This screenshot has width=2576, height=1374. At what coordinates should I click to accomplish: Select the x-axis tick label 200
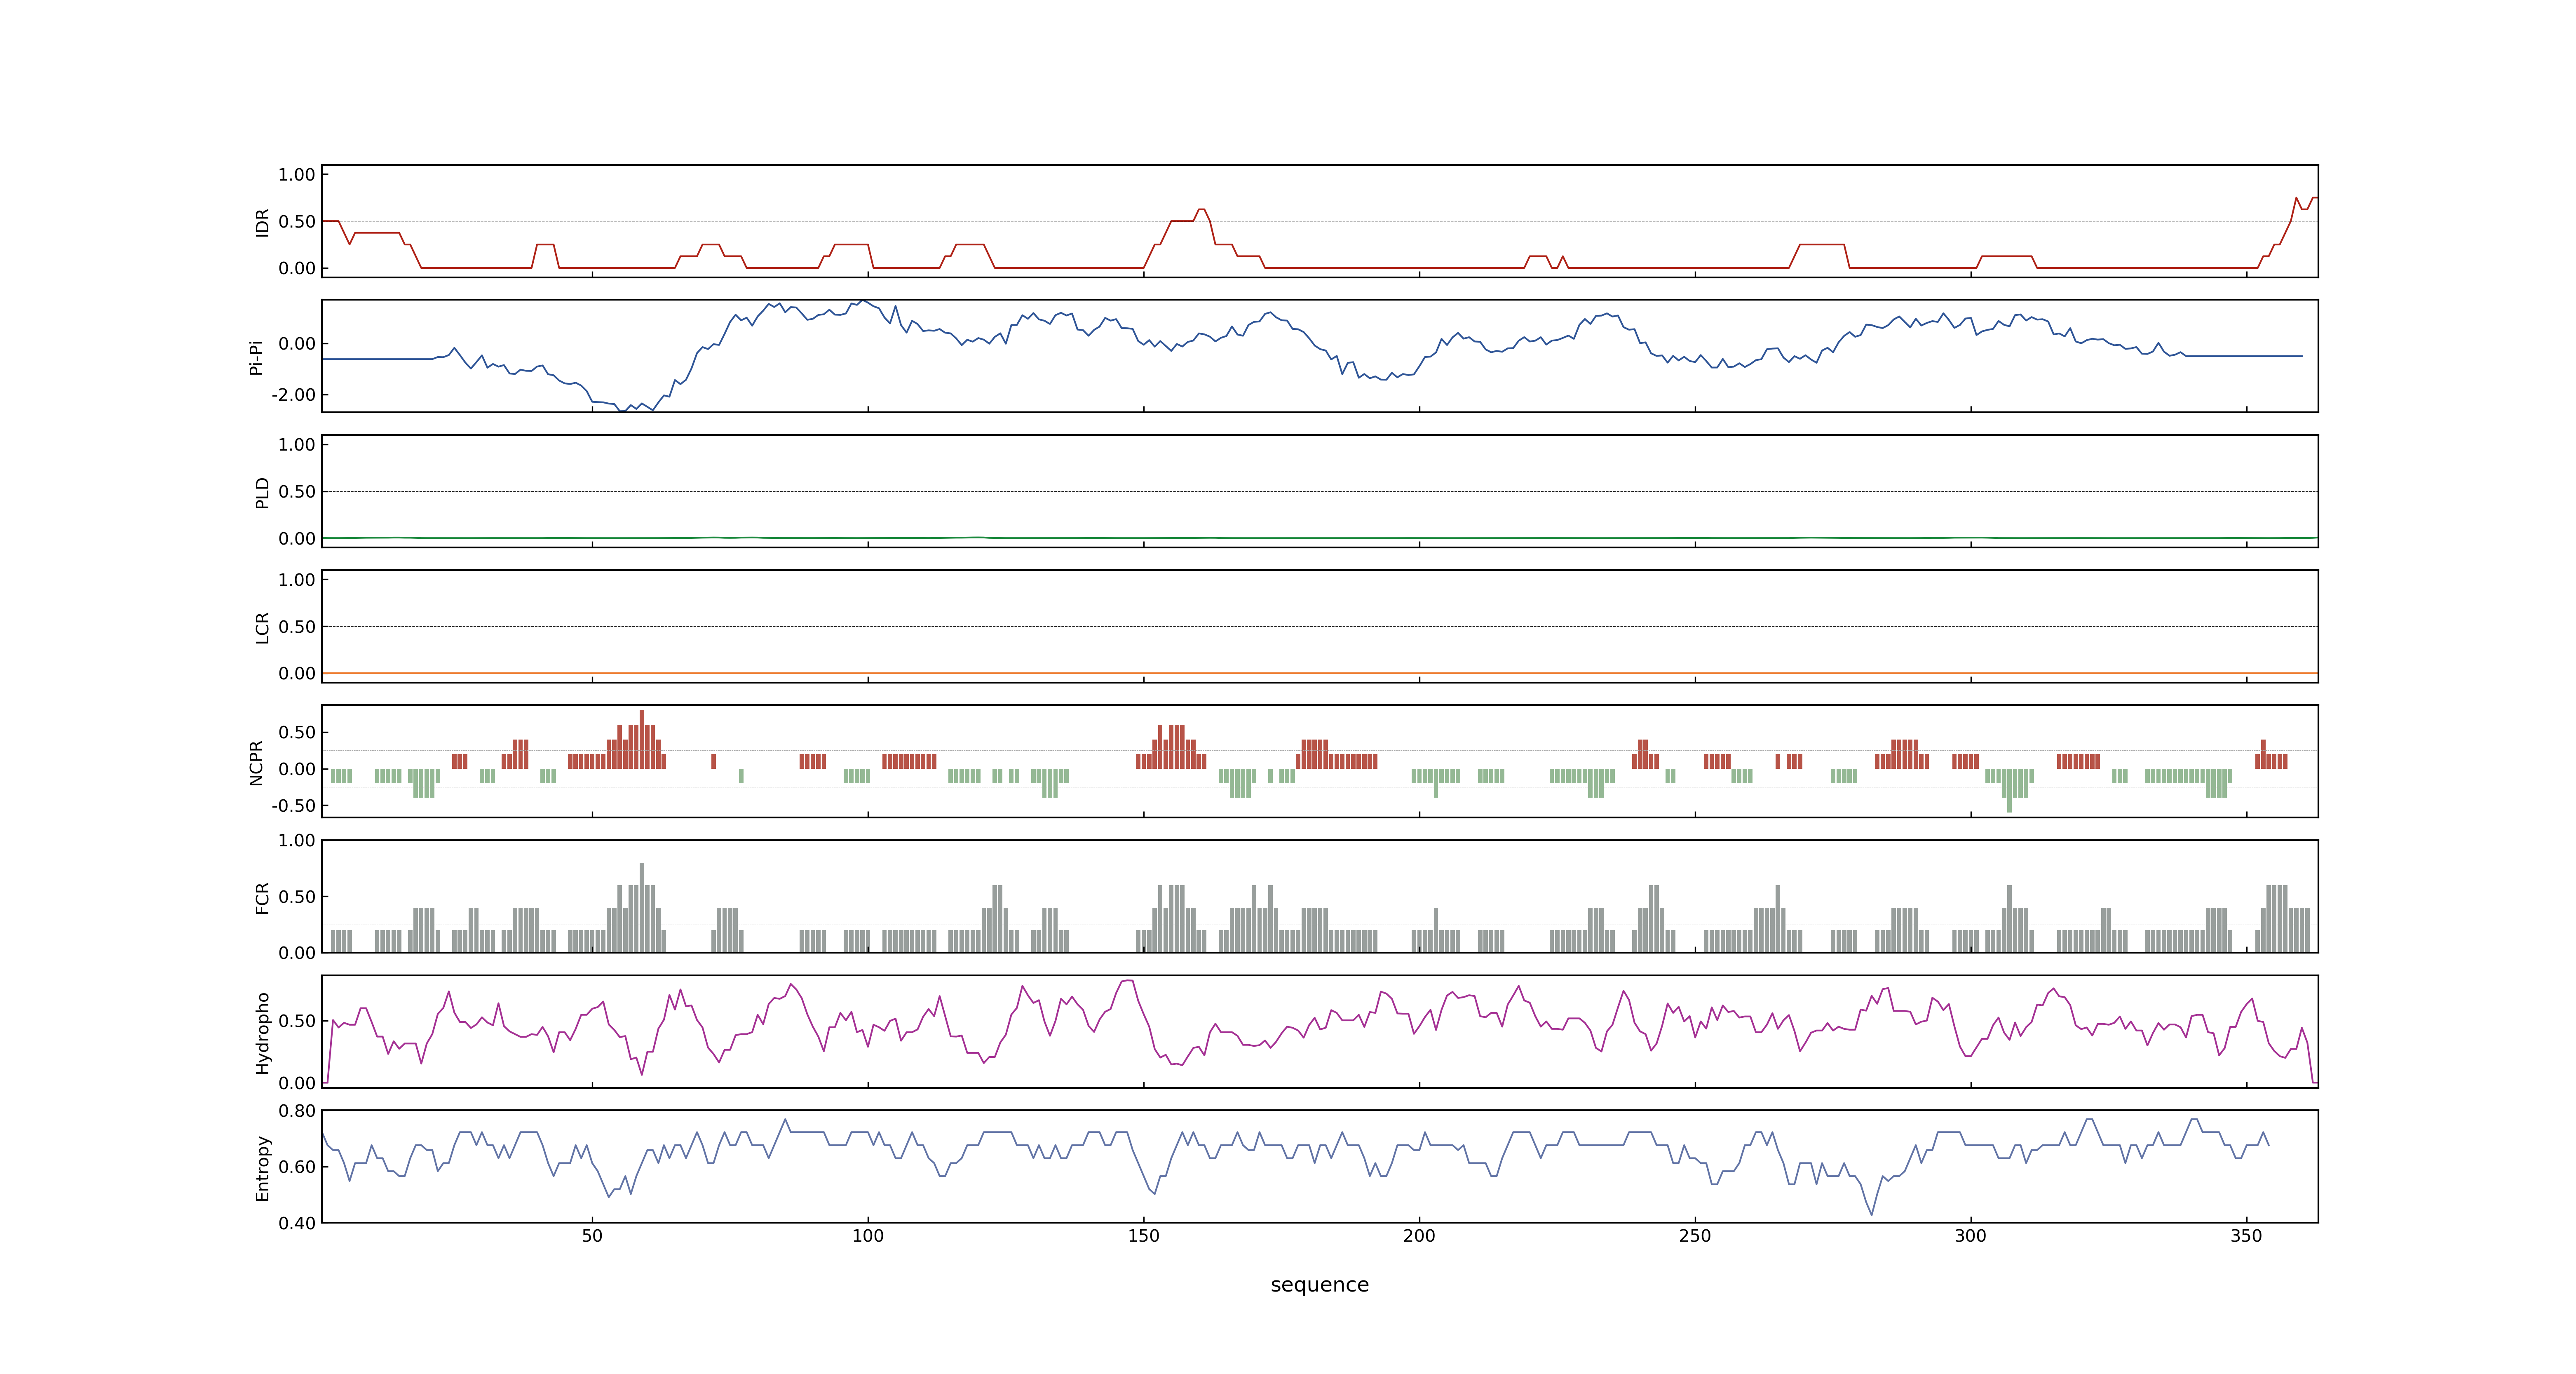point(1419,1236)
